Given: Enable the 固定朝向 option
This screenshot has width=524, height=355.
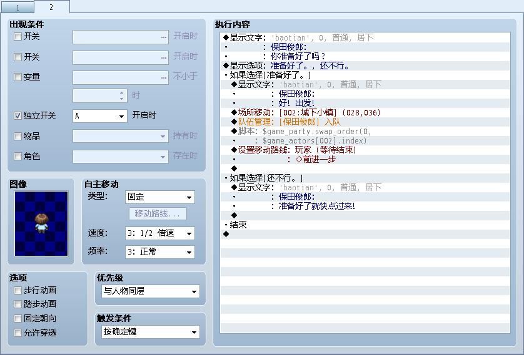Looking at the screenshot, I should (18, 318).
